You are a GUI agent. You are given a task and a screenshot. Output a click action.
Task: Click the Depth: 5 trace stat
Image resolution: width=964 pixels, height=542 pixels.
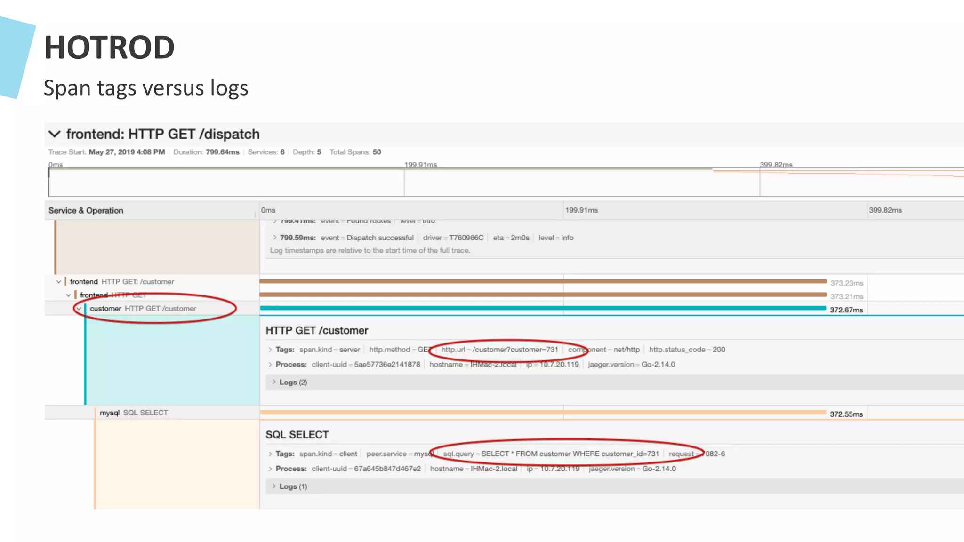pos(307,152)
